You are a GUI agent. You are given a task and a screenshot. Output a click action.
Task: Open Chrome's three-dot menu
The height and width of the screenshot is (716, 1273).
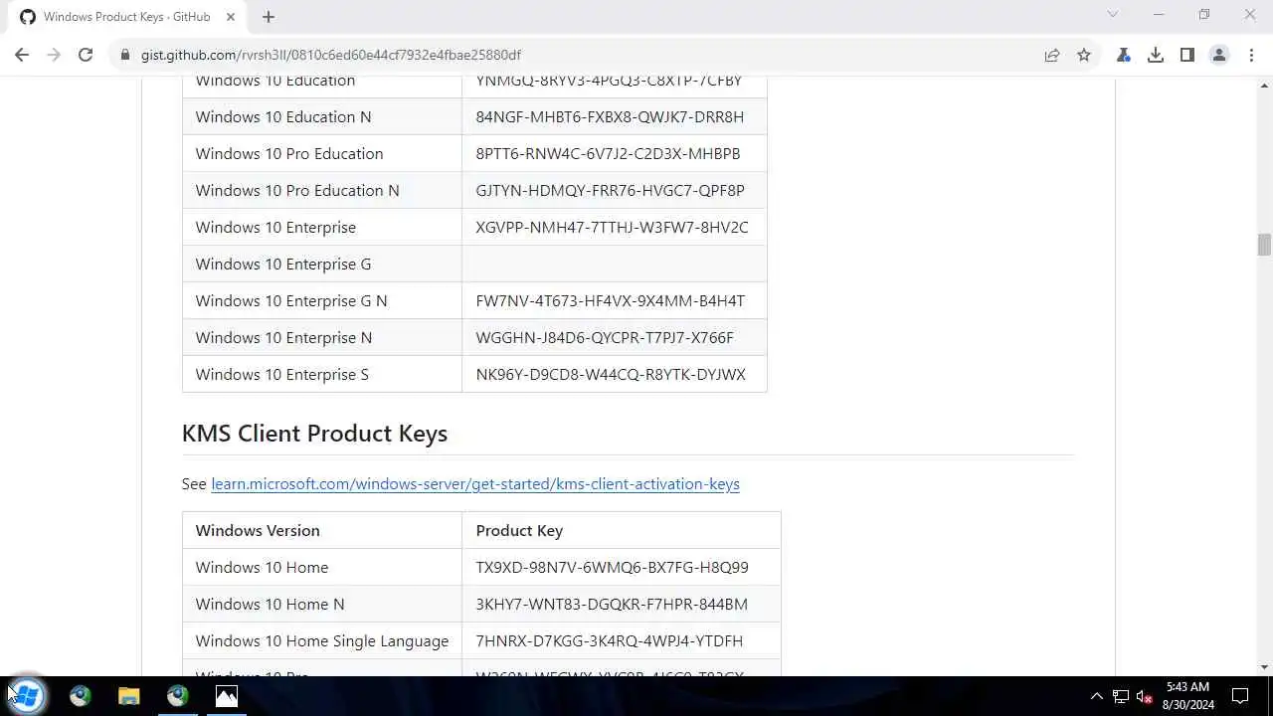point(1251,55)
